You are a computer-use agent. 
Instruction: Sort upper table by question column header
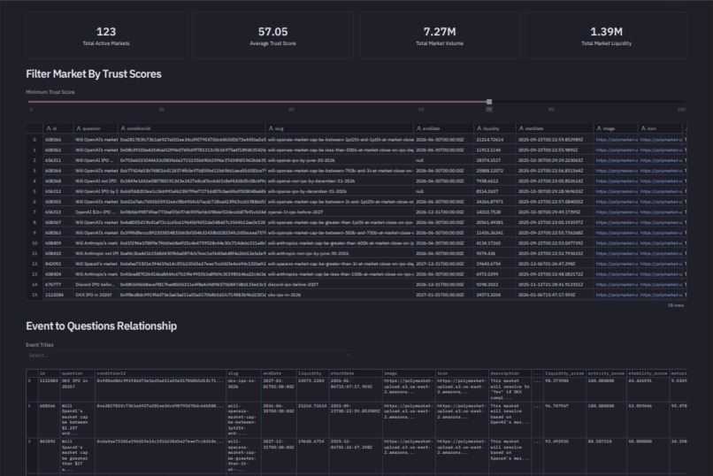[x=96, y=128]
